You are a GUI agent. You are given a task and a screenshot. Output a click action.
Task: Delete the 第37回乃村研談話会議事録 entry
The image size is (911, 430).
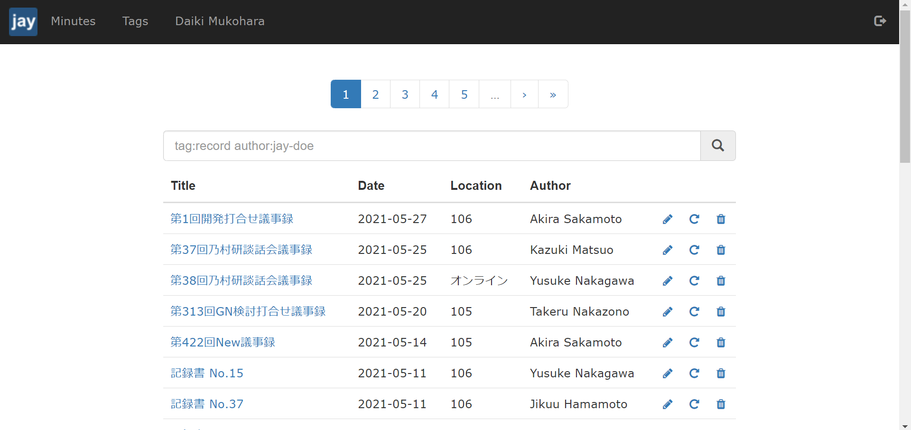[x=720, y=250]
